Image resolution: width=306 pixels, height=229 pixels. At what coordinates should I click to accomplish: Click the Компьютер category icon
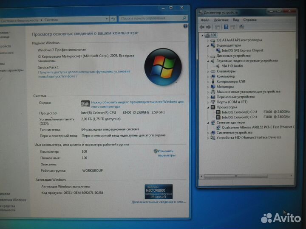click(x=213, y=76)
